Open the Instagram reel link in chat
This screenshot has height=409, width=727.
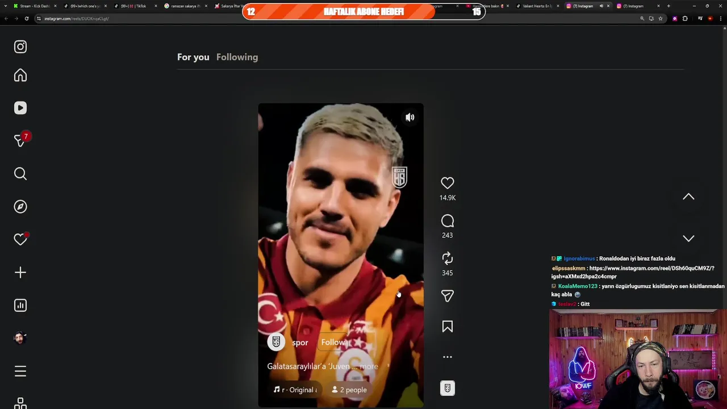633,272
